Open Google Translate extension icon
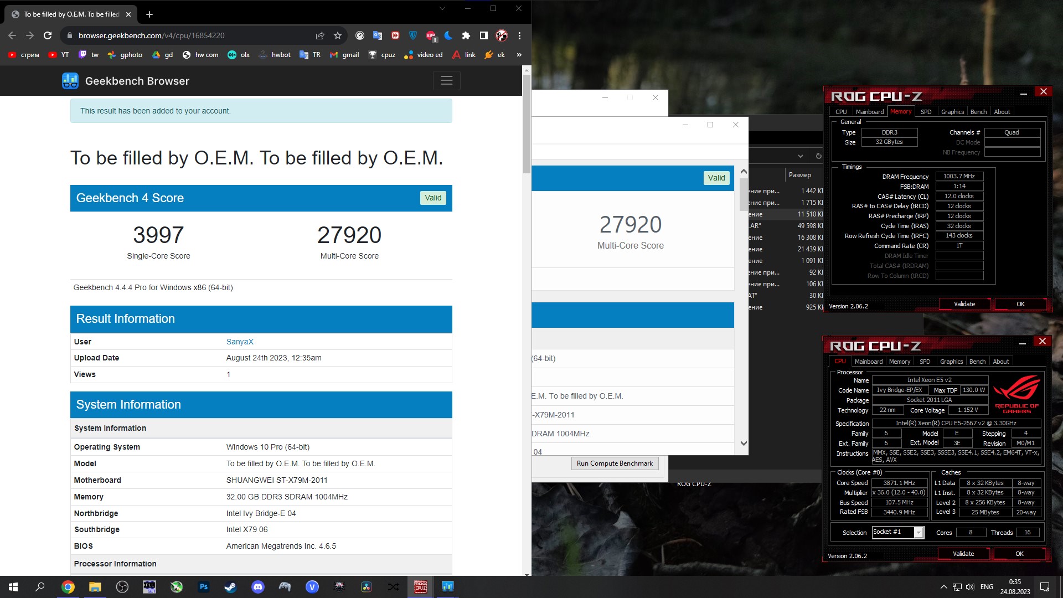The image size is (1063, 598). pyautogui.click(x=378, y=35)
